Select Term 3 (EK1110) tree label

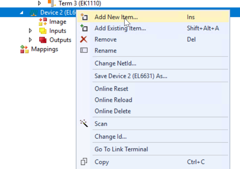pos(80,3)
